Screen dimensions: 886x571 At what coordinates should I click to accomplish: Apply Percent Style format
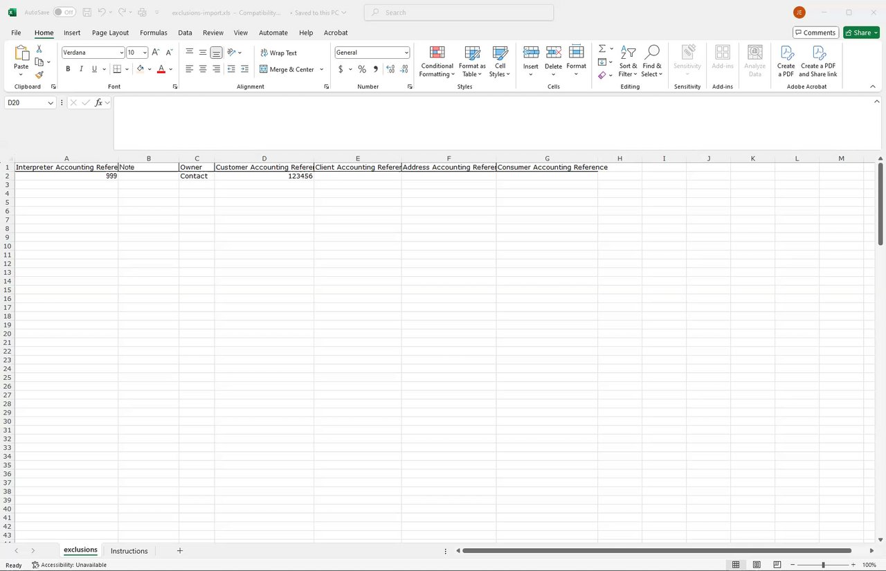[362, 69]
